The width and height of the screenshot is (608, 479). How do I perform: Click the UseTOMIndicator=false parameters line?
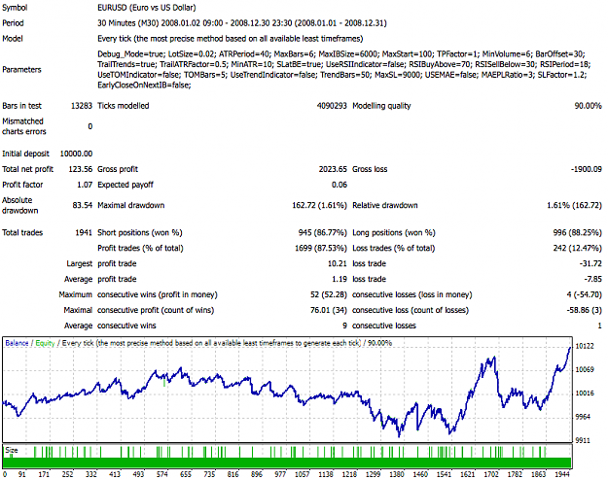point(342,75)
